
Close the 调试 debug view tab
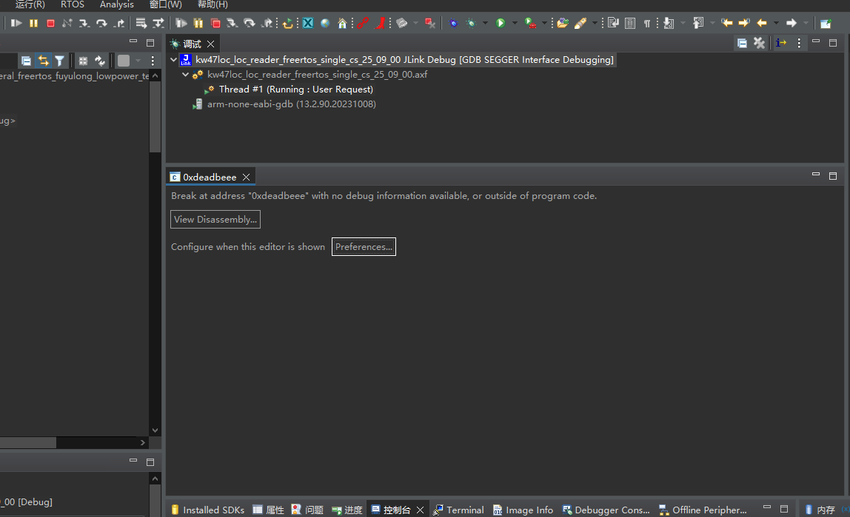(211, 44)
